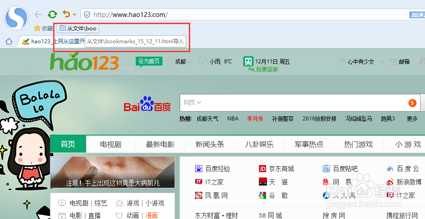Open the 58同城 link
The height and width of the screenshot is (219, 425).
tap(271, 215)
